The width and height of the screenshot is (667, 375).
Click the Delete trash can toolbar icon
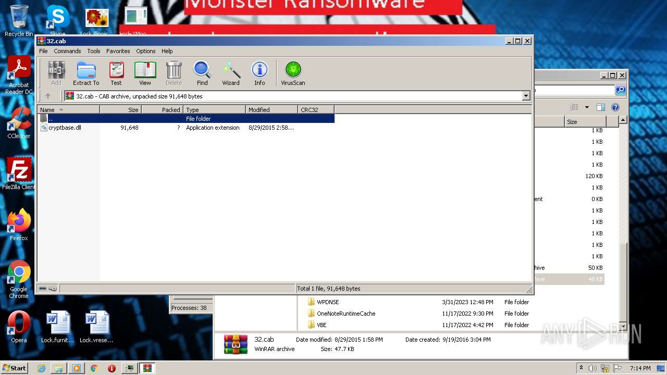tap(174, 73)
